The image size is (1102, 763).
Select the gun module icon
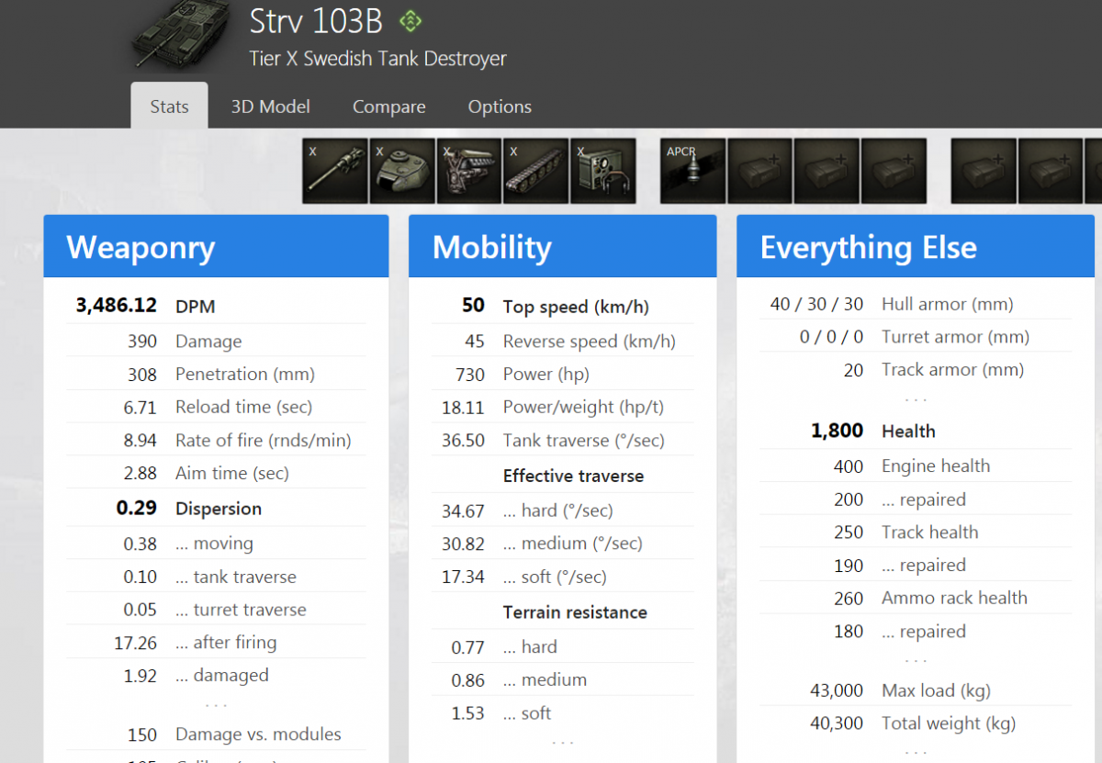(335, 171)
